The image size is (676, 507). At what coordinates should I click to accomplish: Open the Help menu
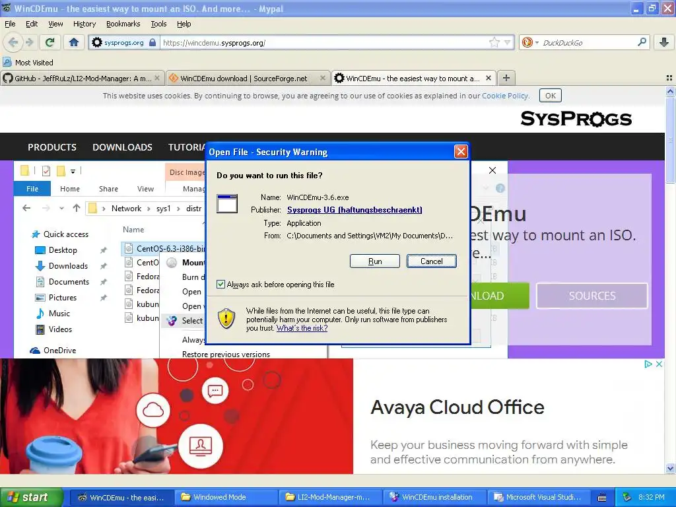click(x=184, y=24)
